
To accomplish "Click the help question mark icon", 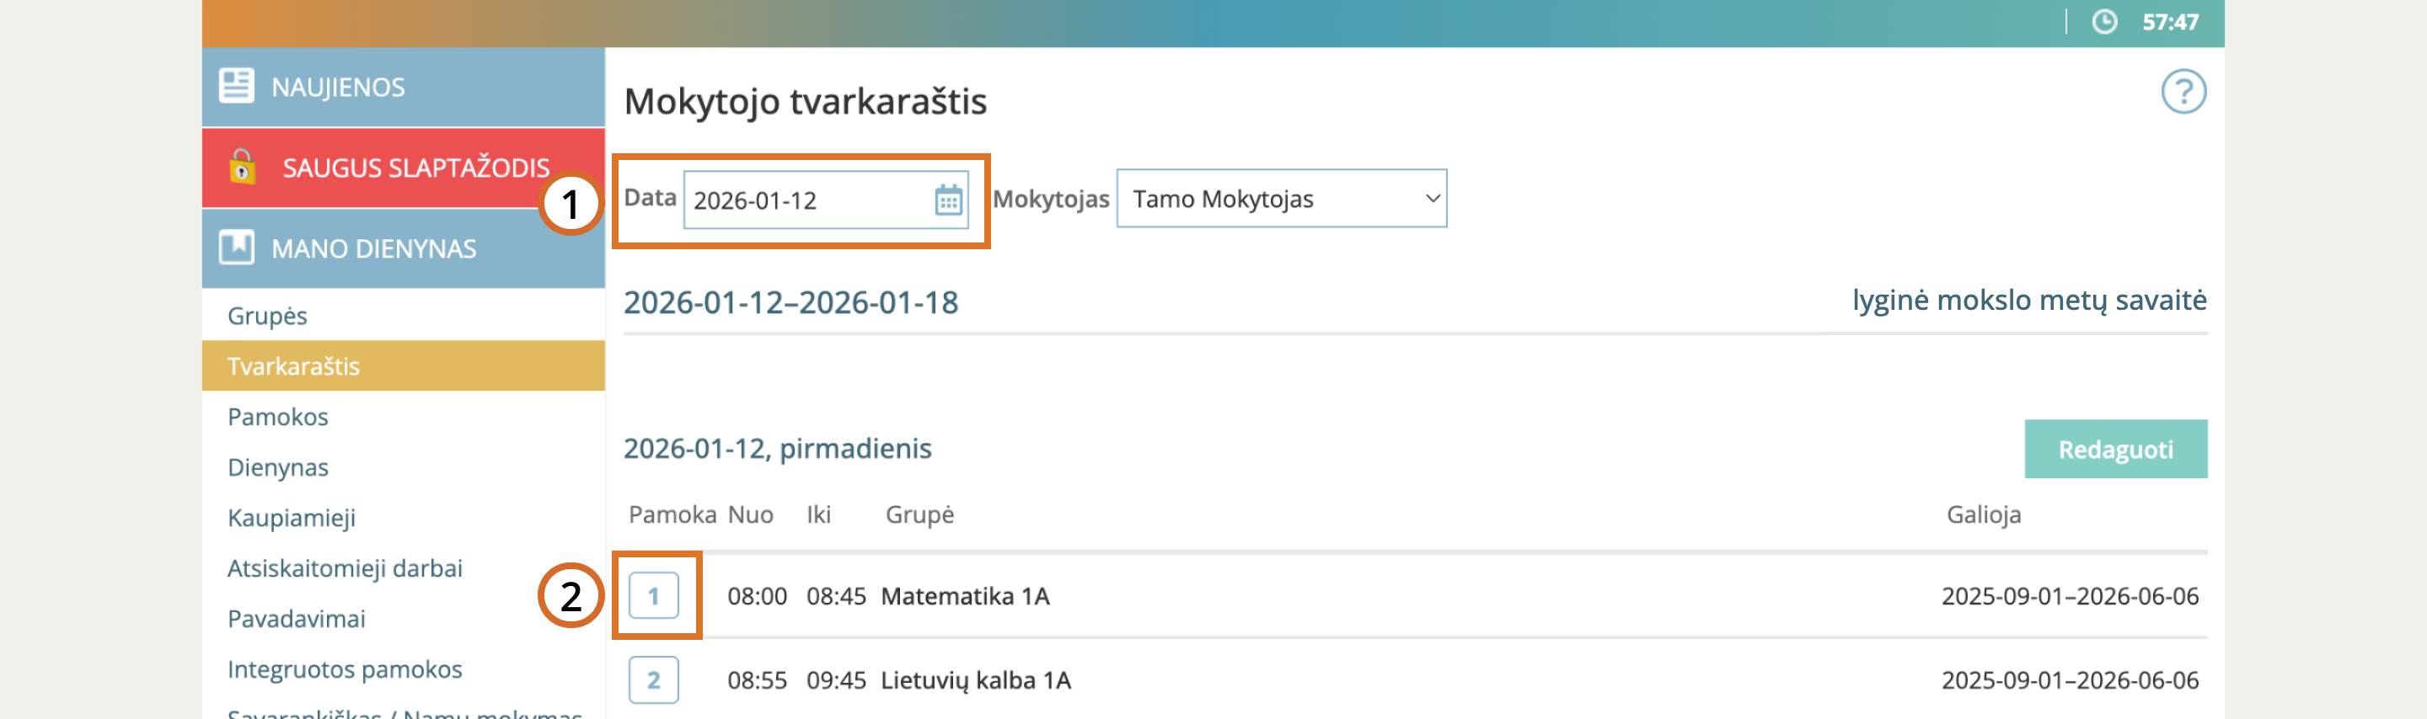I will tap(2182, 93).
